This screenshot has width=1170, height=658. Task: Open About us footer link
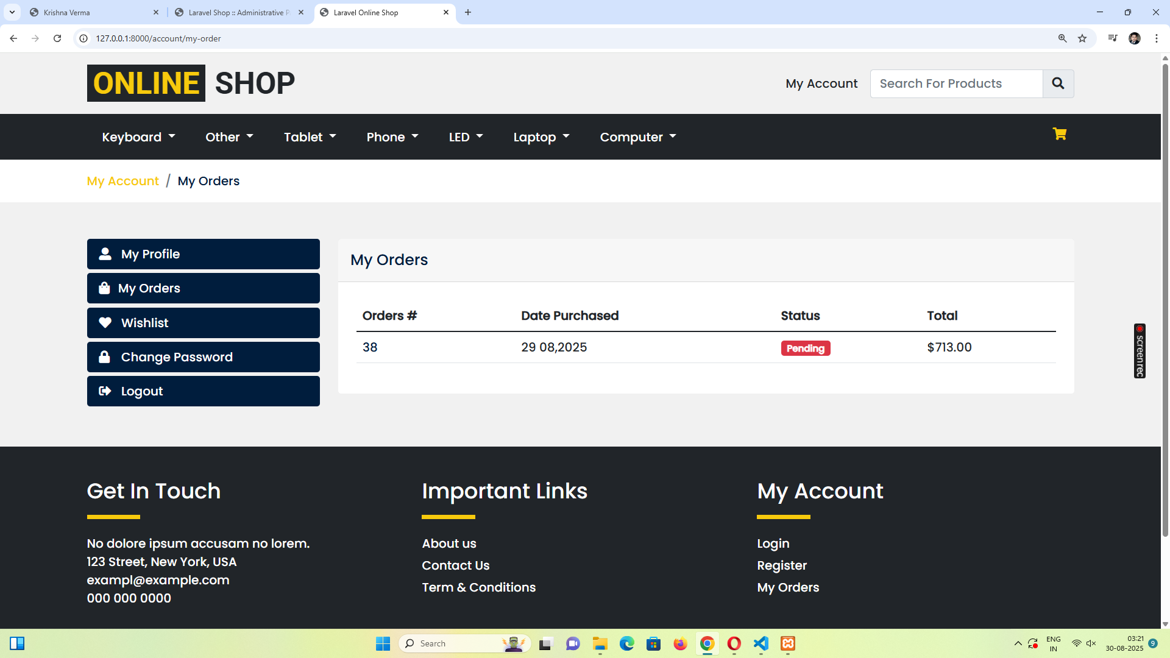(449, 543)
